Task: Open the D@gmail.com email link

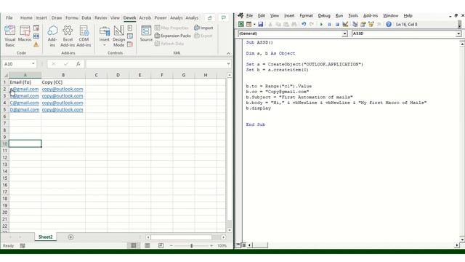Action: pyautogui.click(x=24, y=110)
